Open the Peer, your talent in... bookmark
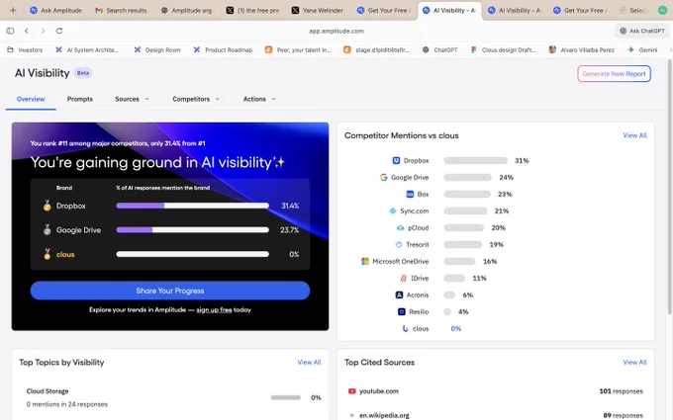 tap(298, 49)
